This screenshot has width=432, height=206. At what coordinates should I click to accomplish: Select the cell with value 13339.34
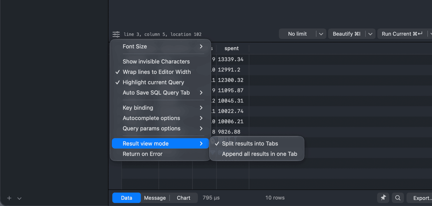point(232,59)
